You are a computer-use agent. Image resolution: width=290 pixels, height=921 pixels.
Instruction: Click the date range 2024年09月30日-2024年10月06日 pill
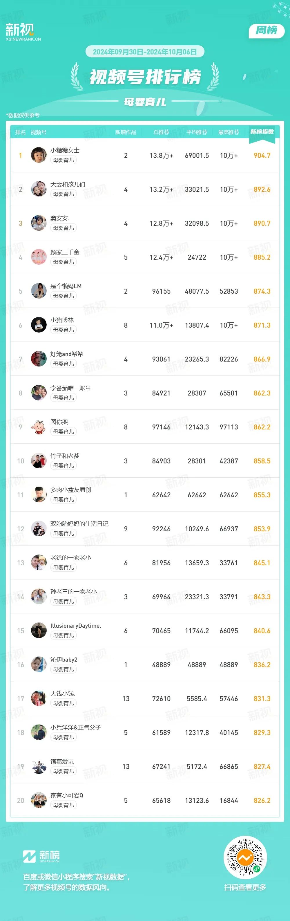[145, 52]
